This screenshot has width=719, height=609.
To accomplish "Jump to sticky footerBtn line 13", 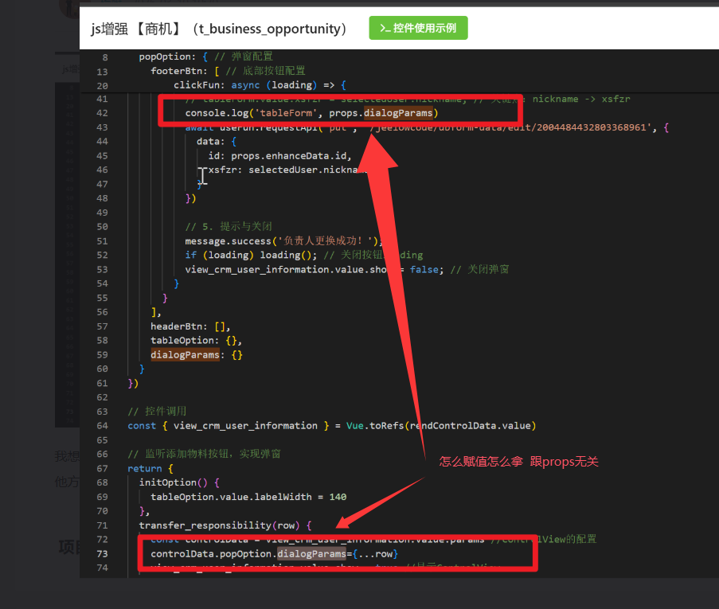I will [177, 71].
